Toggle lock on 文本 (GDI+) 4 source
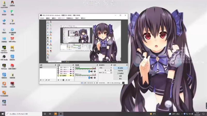Screen dimensions: 207x116 [73, 68]
